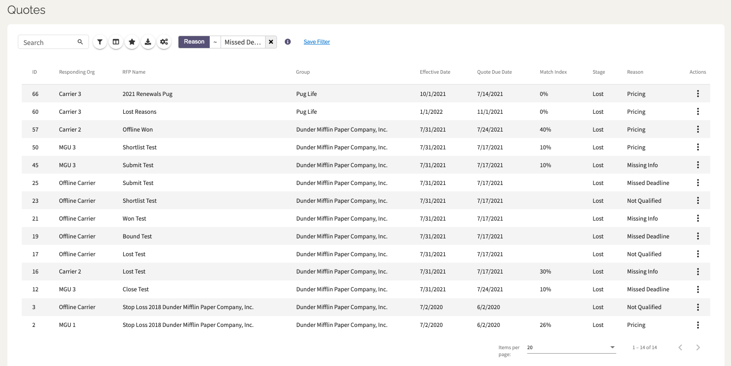Screen dimensions: 731x366
Task: Sort by Effective Date column header
Action: click(x=435, y=72)
